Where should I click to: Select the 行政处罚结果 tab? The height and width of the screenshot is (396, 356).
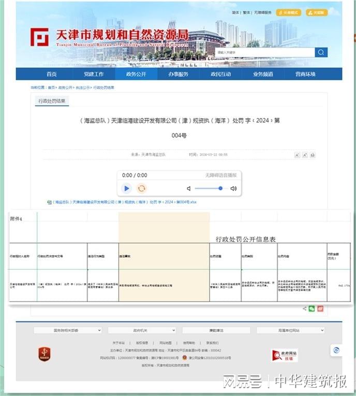click(52, 101)
